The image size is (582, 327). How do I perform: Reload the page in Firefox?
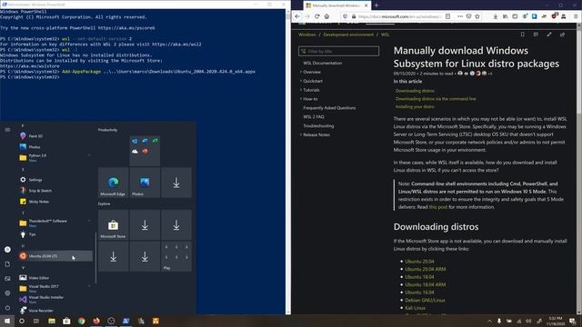tap(317, 16)
